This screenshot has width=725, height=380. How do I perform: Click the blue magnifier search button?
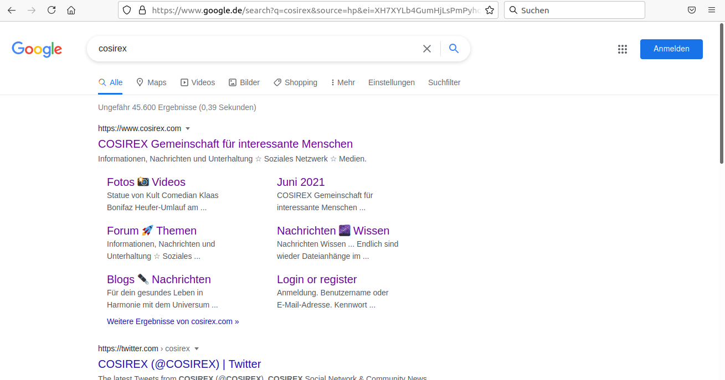tap(454, 49)
